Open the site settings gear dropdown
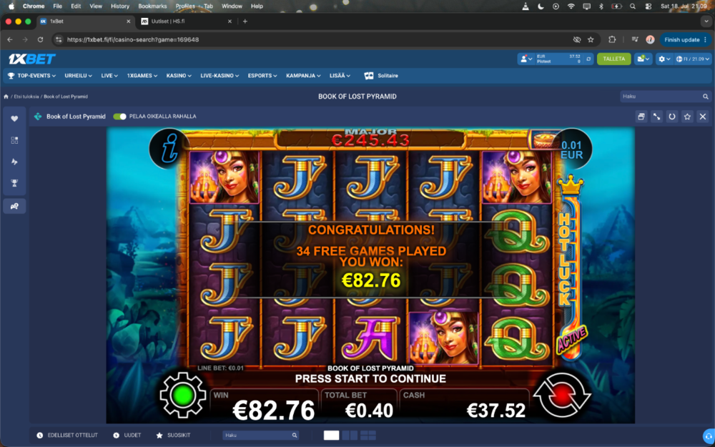The height and width of the screenshot is (447, 715). [664, 59]
